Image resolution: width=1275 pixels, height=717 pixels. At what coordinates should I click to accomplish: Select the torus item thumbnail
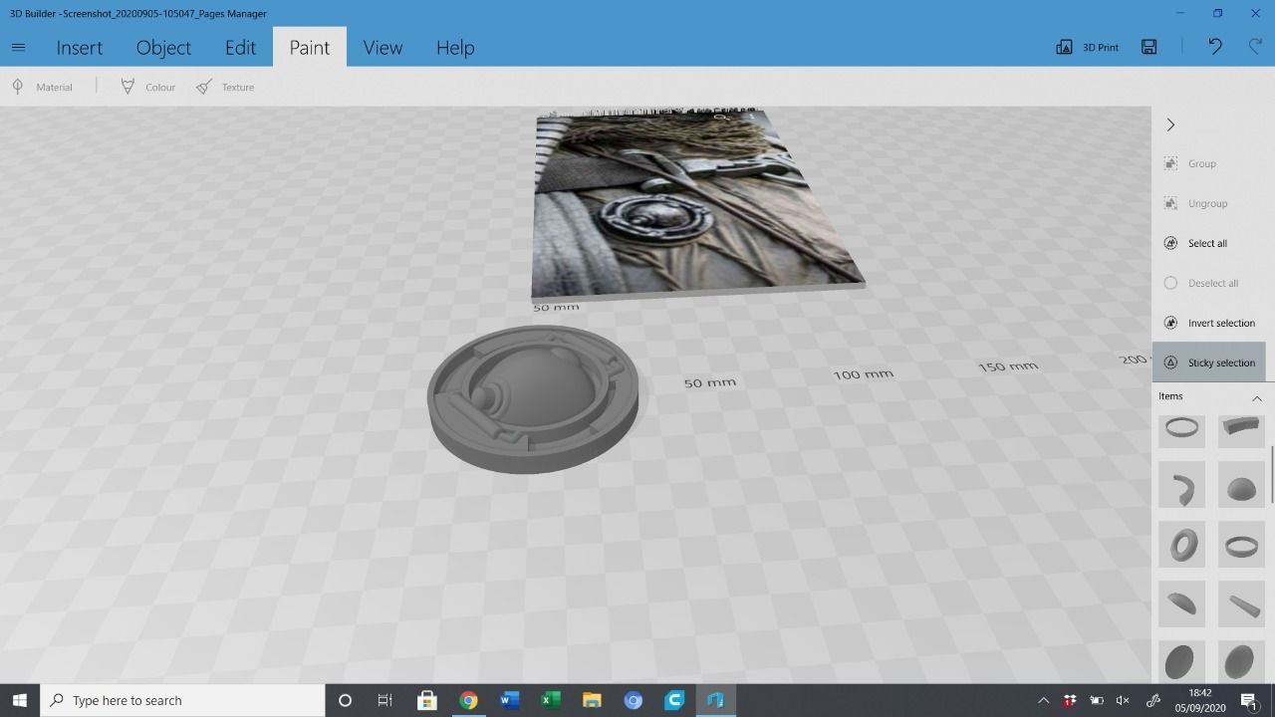coord(1181,545)
